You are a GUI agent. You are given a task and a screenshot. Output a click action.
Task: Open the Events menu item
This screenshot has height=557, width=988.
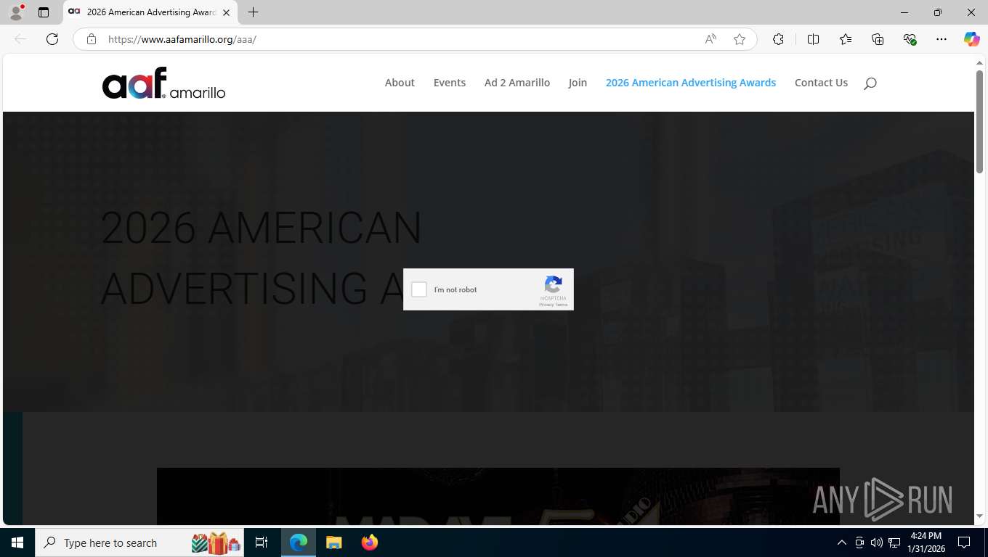pyautogui.click(x=450, y=83)
